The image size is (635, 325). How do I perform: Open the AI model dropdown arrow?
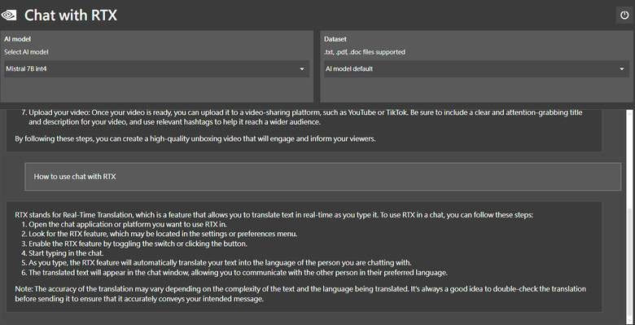(302, 69)
